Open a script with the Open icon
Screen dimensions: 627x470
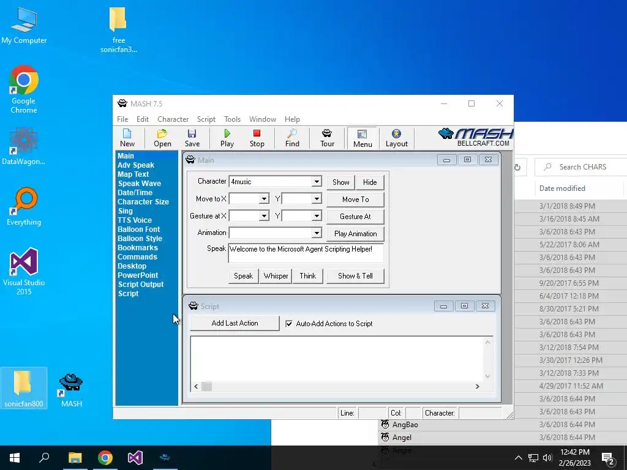[x=162, y=138]
